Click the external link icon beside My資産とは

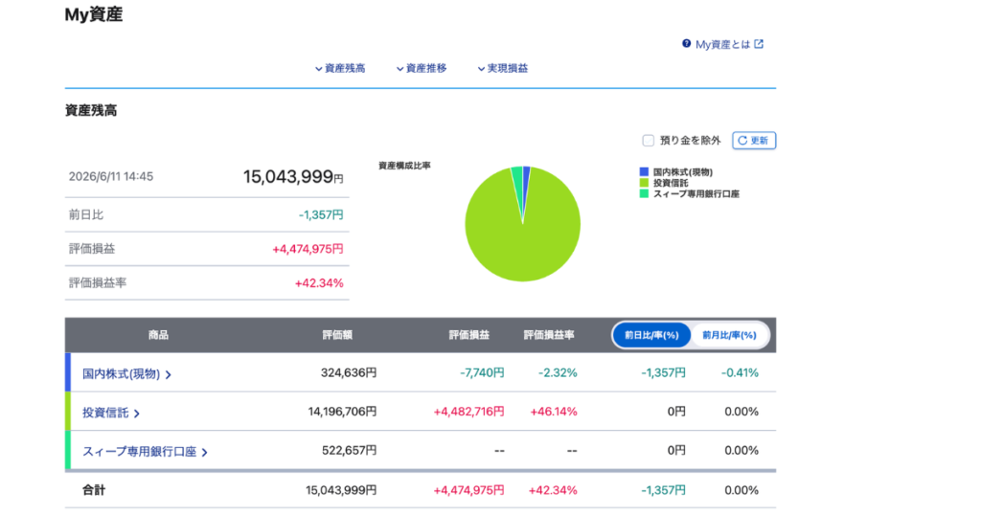759,44
